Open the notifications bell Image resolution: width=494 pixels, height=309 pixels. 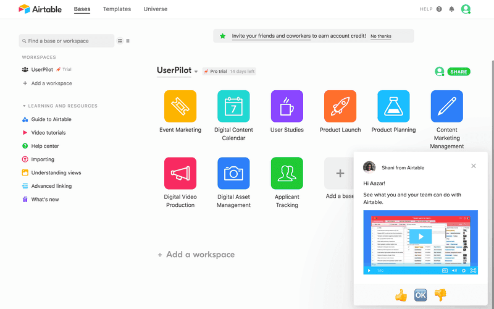point(451,9)
